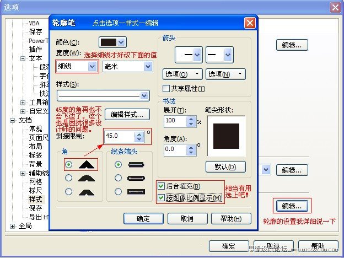Select the square line cap icon
The height and width of the screenshot is (258, 344).
[136, 165]
